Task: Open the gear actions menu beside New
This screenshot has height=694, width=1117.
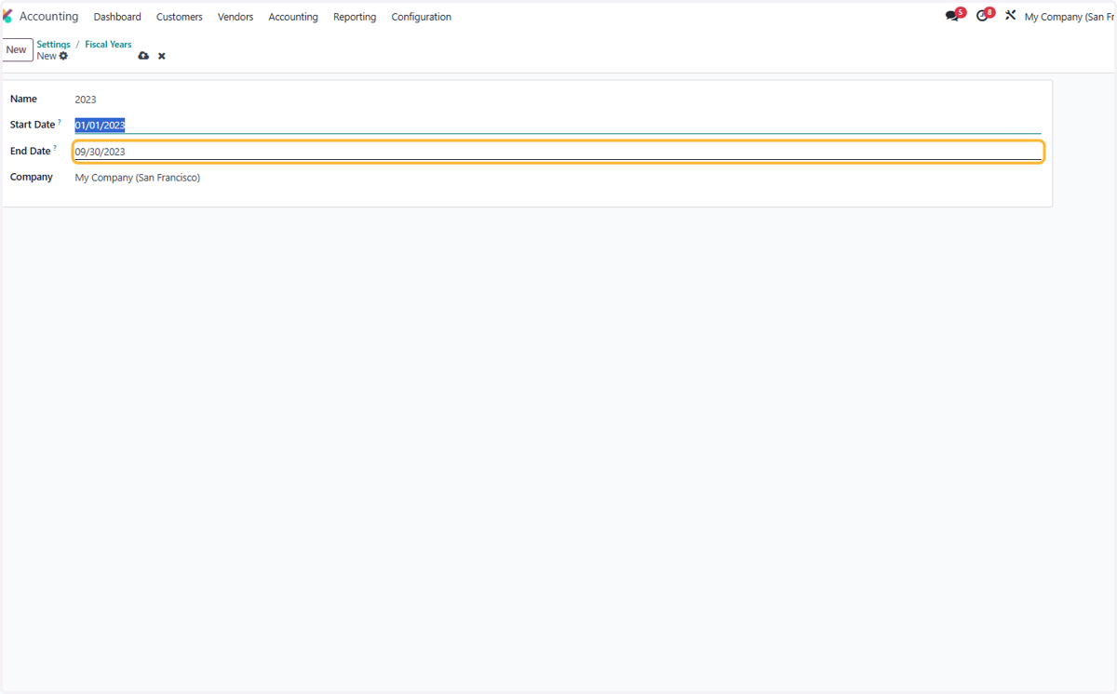Action: point(63,57)
